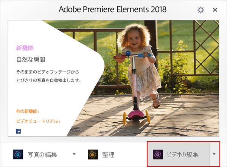Click the Adobe Premiere Elements 2018 title
The height and width of the screenshot is (167, 227).
pos(112,9)
